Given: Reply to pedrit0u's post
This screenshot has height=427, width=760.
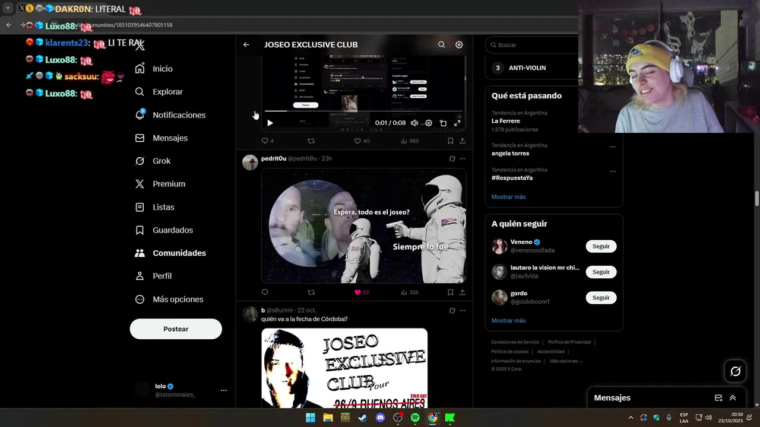Looking at the screenshot, I should pyautogui.click(x=265, y=292).
